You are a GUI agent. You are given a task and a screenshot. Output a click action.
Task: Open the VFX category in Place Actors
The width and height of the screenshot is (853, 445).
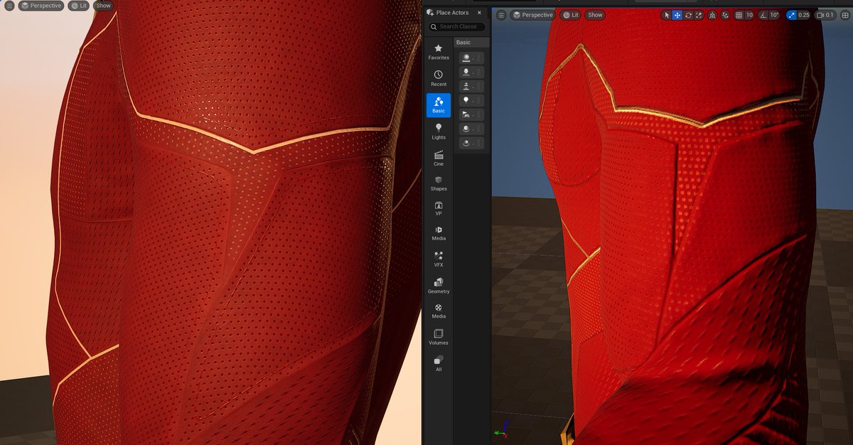439,259
